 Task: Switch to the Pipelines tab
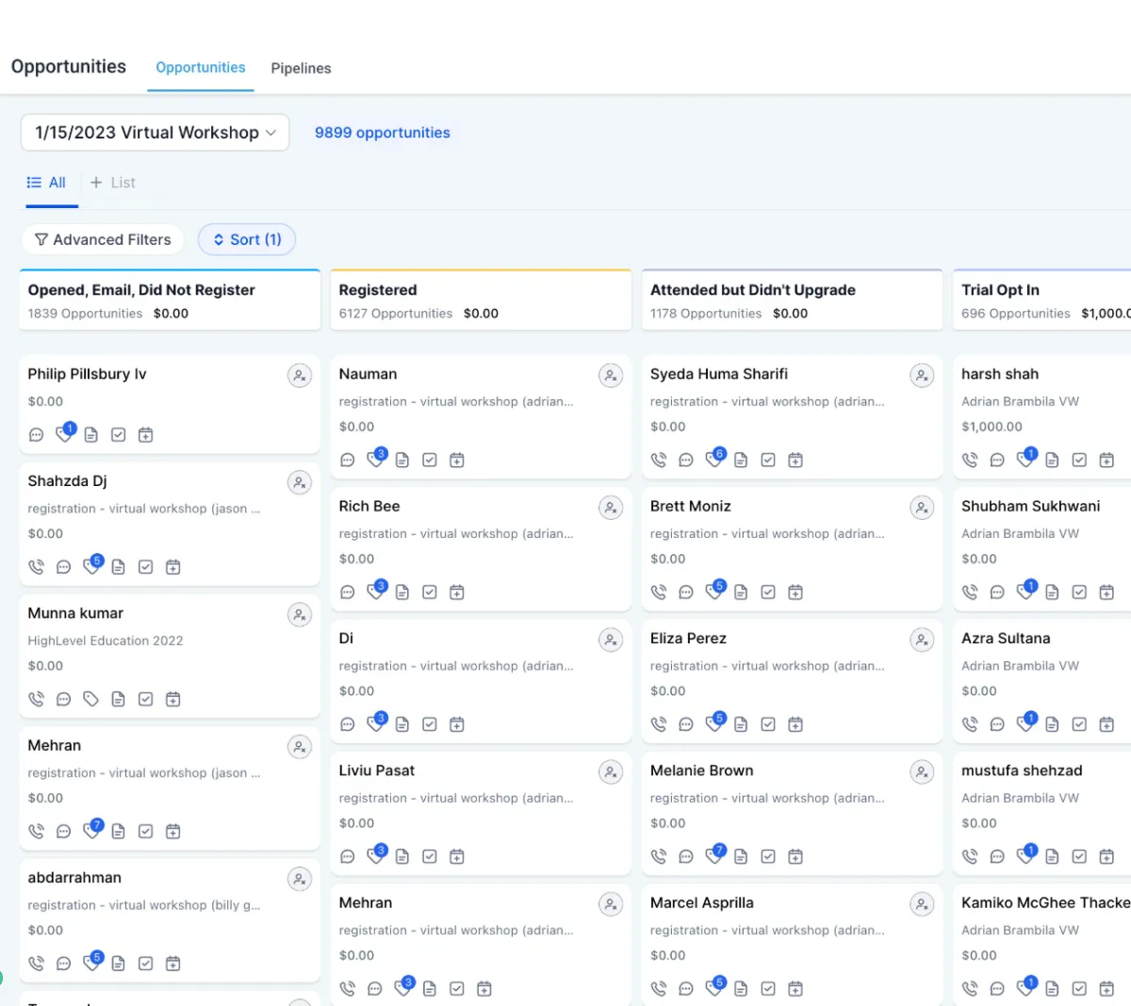pyautogui.click(x=301, y=69)
